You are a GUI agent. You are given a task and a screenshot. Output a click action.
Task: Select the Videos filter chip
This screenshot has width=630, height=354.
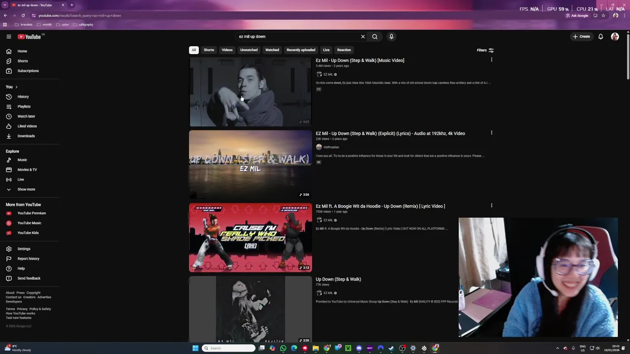coord(227,50)
